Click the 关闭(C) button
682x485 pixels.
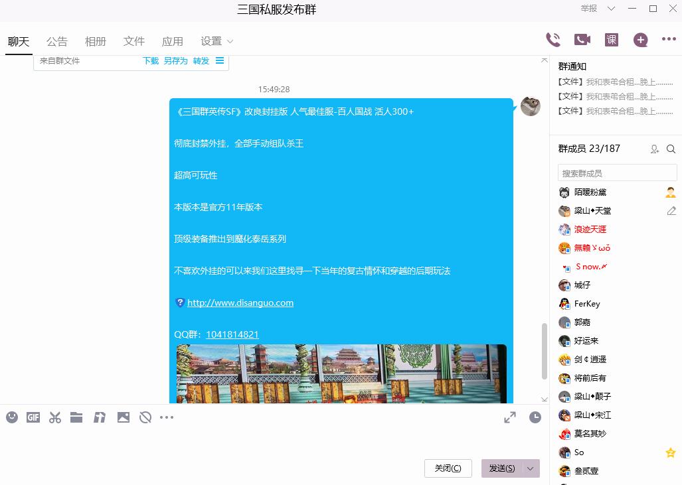448,468
